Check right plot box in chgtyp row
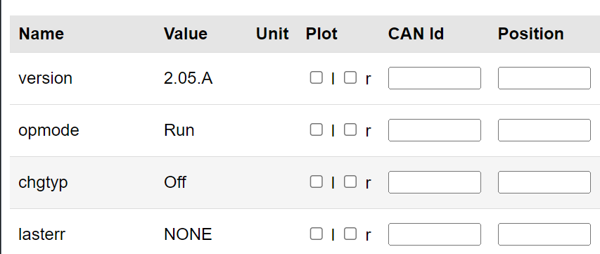The height and width of the screenshot is (254, 600). pos(350,182)
